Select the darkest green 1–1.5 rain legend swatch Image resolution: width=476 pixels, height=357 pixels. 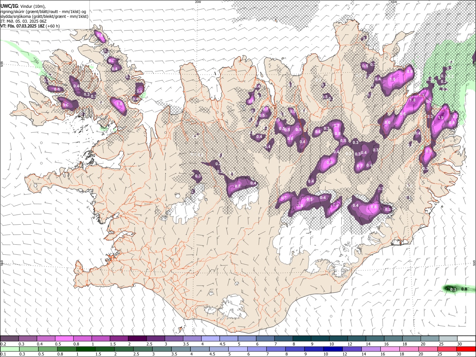click(86, 349)
